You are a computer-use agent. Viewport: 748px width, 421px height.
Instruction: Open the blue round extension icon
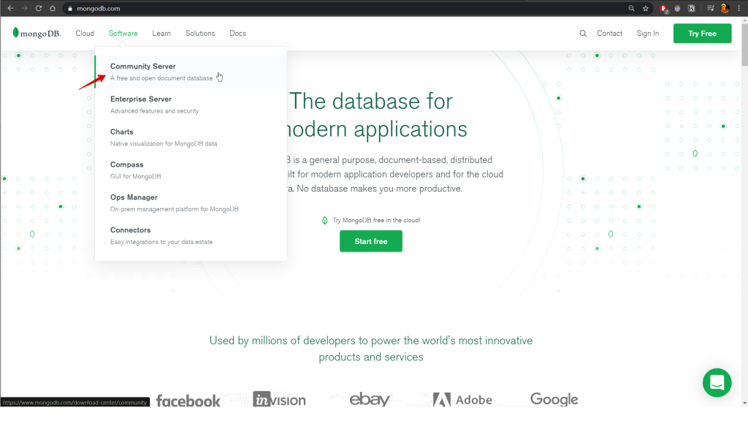coord(677,8)
